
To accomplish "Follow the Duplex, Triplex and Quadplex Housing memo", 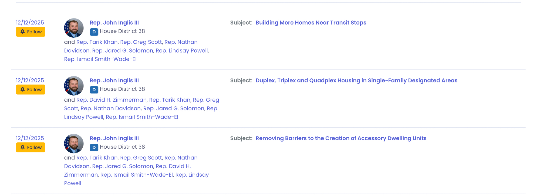I will [31, 90].
